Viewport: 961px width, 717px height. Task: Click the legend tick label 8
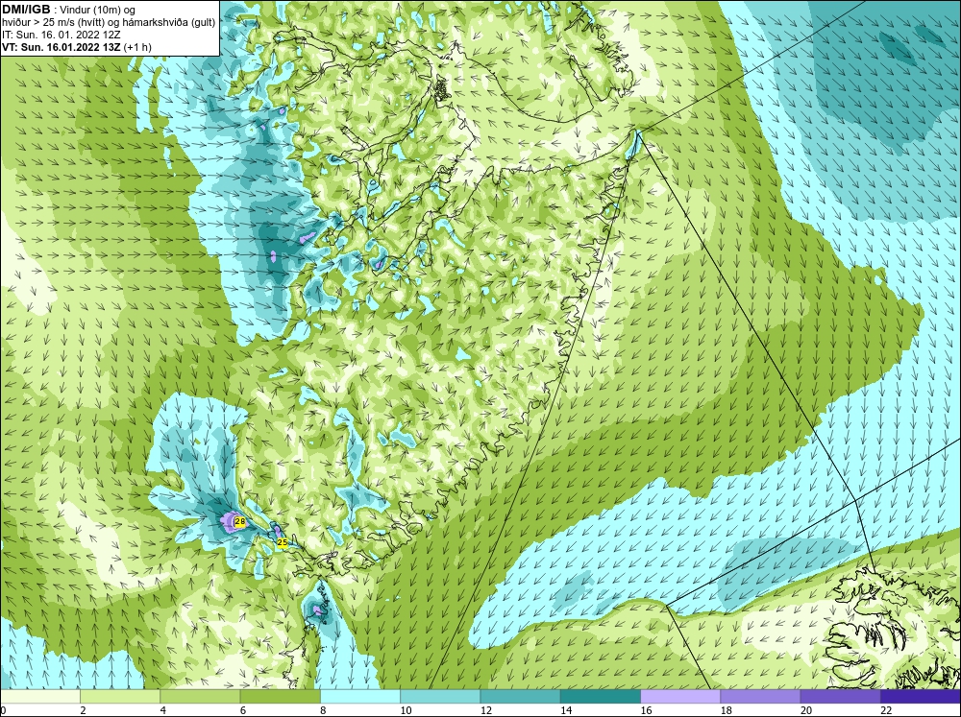(323, 709)
